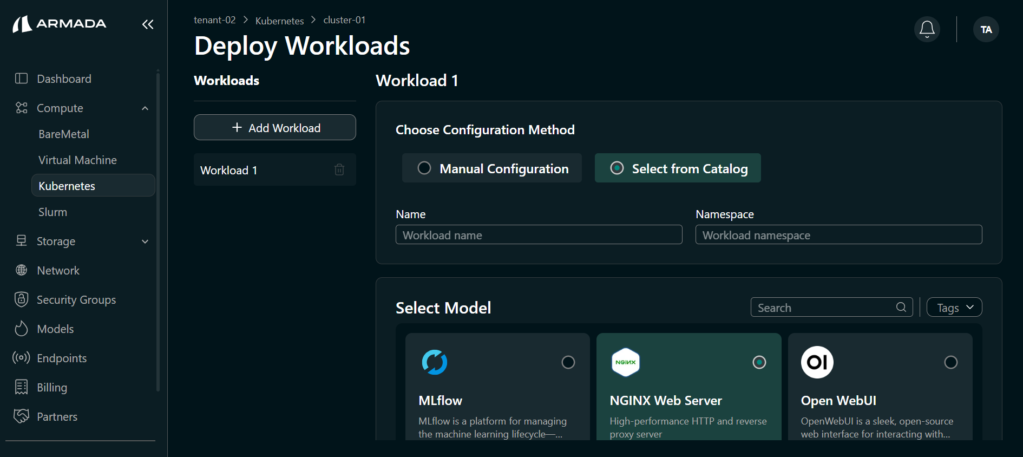Navigate to tenant-02 breadcrumb
Screen dimensions: 1023x457
(215, 20)
